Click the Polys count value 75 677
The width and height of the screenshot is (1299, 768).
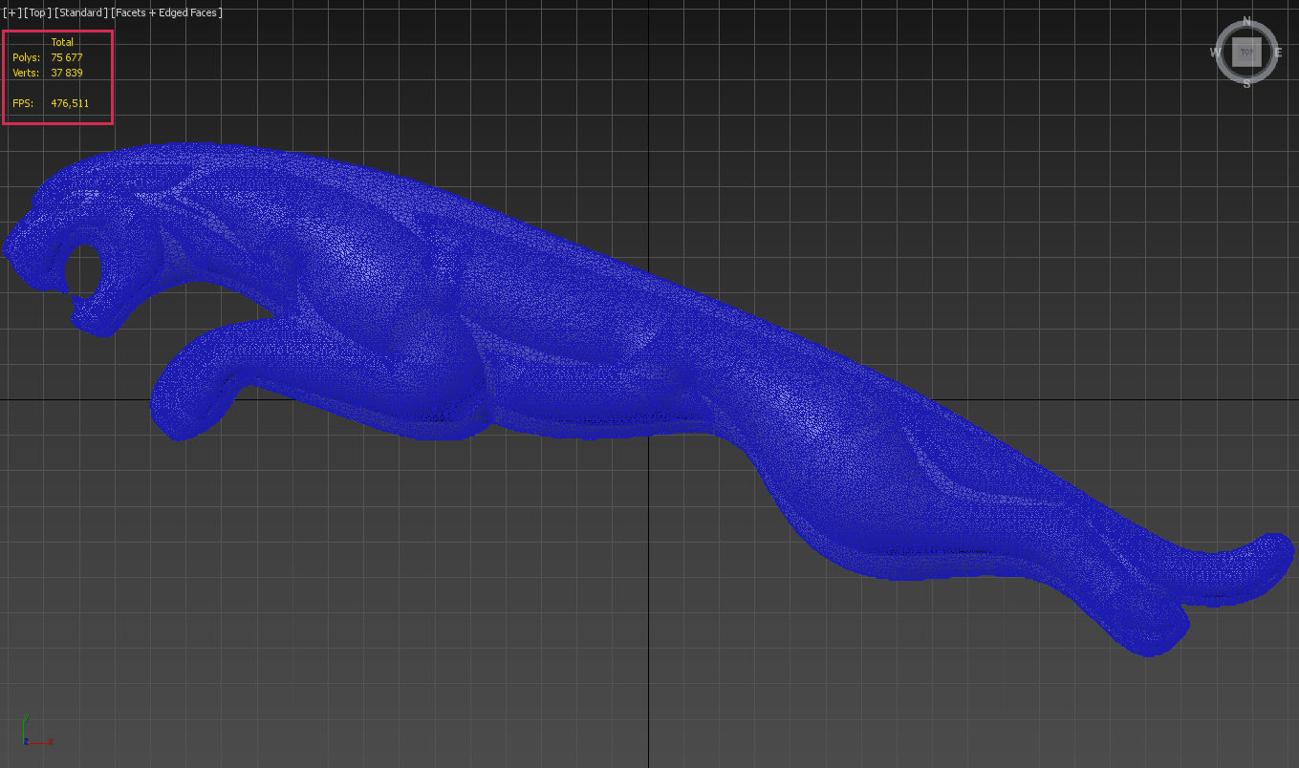click(x=67, y=57)
